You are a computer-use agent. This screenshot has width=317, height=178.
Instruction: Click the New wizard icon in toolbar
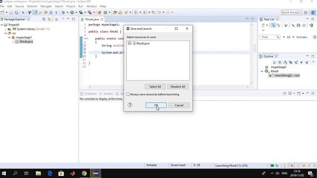point(2,12)
